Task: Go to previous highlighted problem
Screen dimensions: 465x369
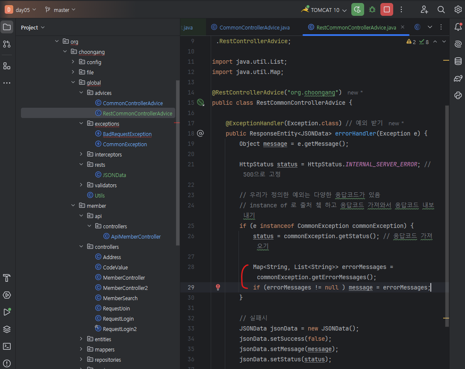Action: click(435, 42)
